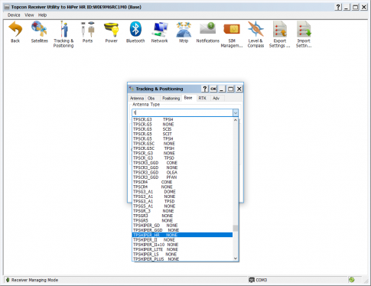
Task: Click the OK button in dialog title bar
Action: click(x=213, y=89)
